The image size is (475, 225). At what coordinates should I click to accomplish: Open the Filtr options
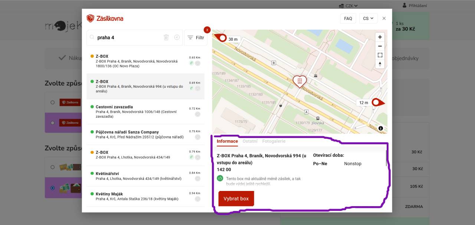tap(196, 38)
